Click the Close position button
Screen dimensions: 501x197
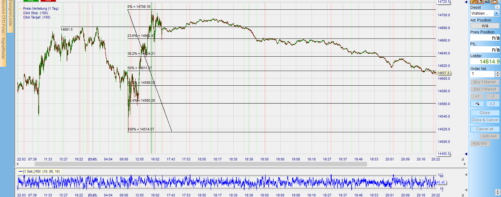click(485, 113)
